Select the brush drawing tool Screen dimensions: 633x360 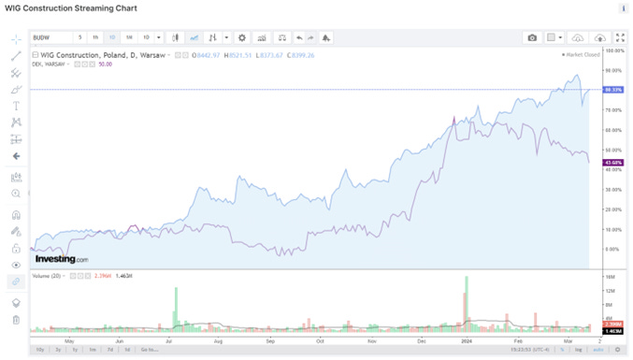coord(16,89)
